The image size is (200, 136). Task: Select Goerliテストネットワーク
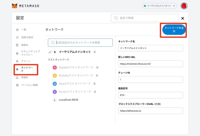[74, 84]
